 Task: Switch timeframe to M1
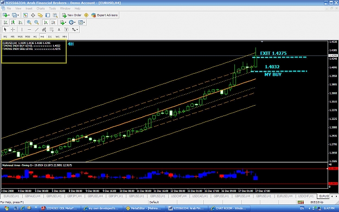(x=5, y=37)
